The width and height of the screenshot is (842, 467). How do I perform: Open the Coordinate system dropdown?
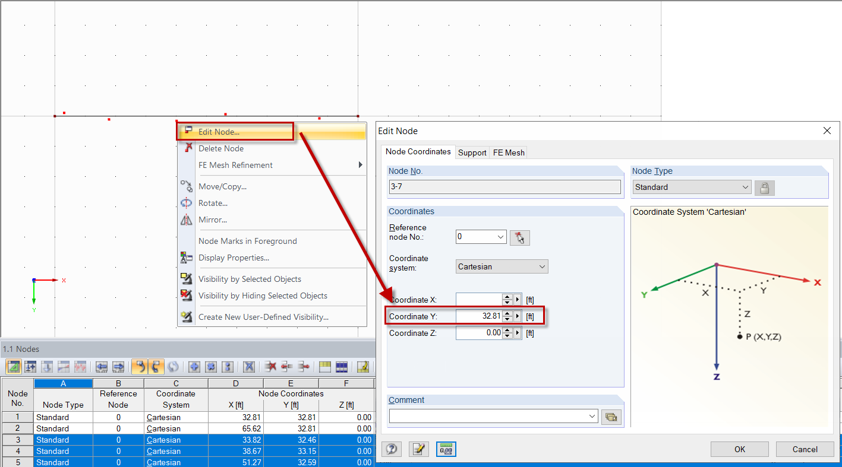click(502, 266)
